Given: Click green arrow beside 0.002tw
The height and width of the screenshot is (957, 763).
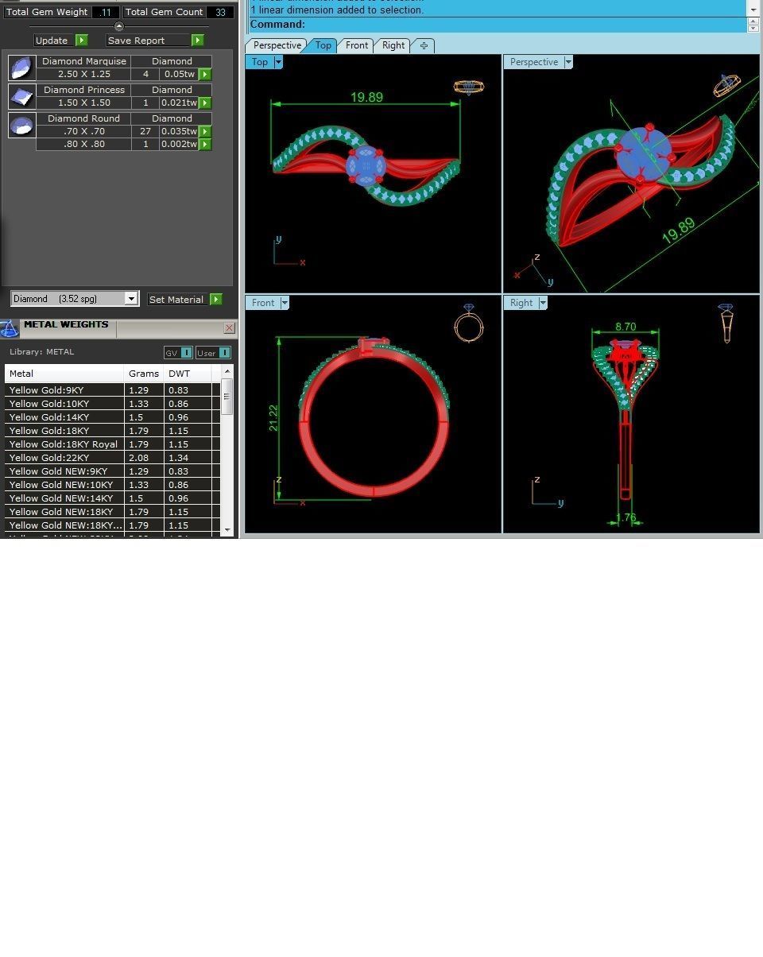Looking at the screenshot, I should point(205,144).
